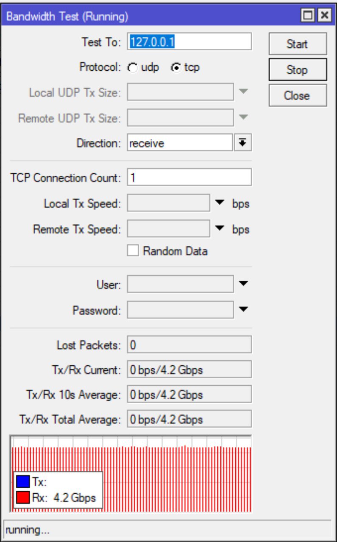Click the Direction field showing receive
The height and width of the screenshot is (542, 337).
click(180, 143)
